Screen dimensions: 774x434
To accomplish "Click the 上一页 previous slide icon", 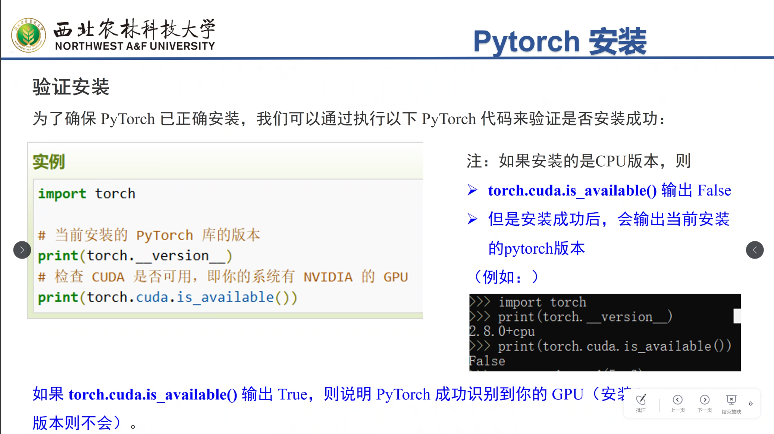I will click(x=677, y=400).
